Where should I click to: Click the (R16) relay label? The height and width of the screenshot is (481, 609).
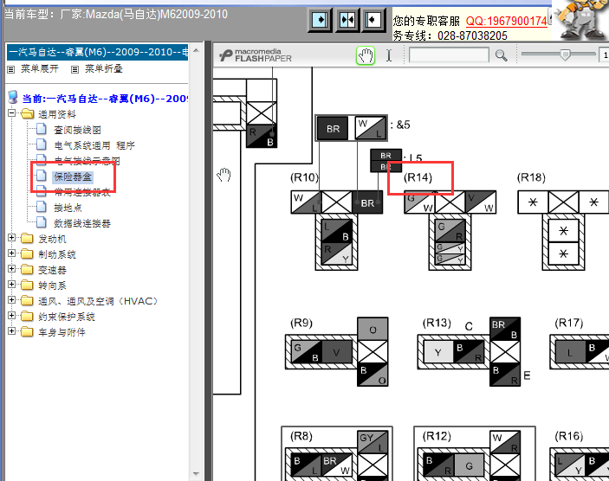569,436
